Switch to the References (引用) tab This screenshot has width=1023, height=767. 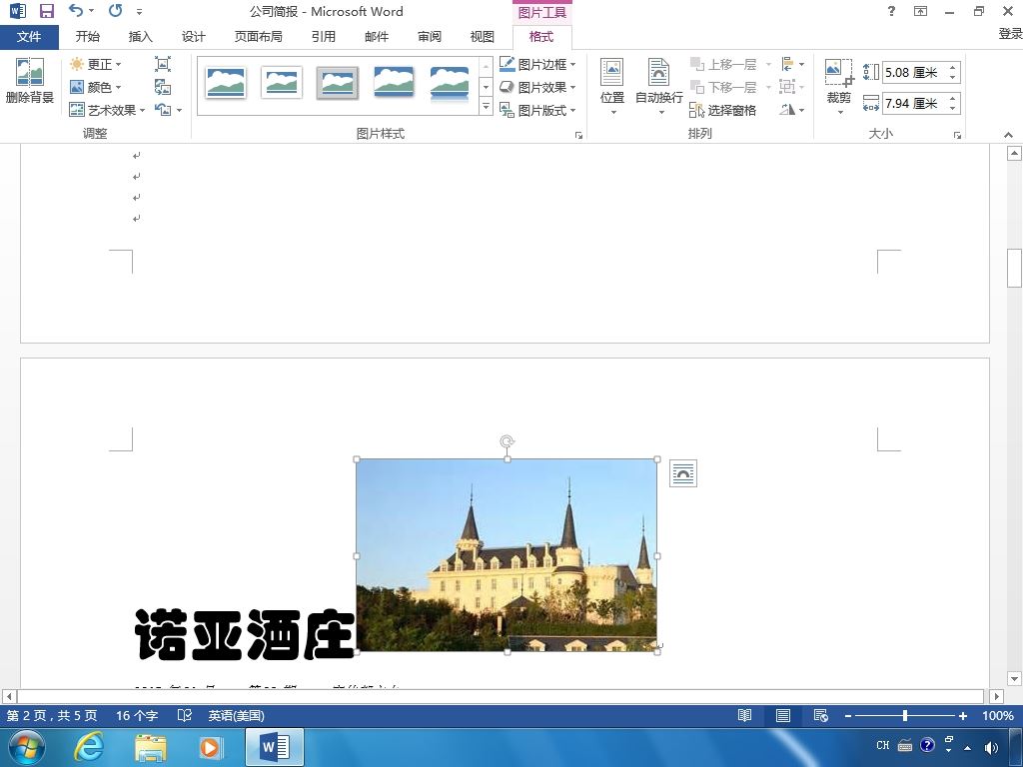(323, 37)
